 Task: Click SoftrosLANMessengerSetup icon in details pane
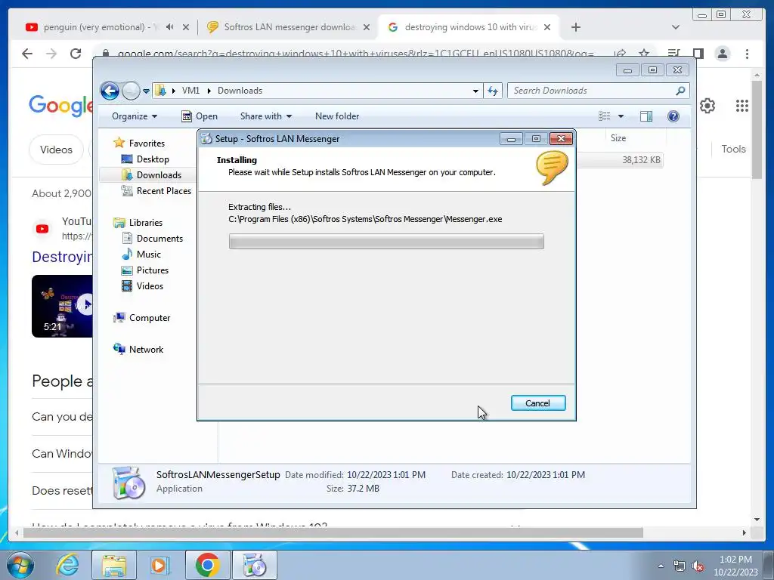[128, 483]
